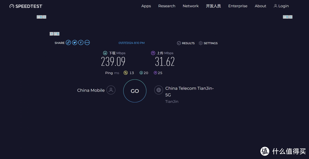This screenshot has height=159, width=309.
Task: Click the TianJin location text
Action: tap(172, 102)
